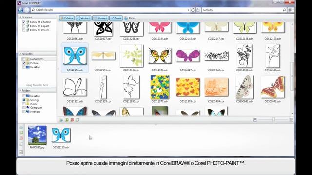The width and height of the screenshot is (312, 175).
Task: Select the selected blue butterfly CGS12150.cdr result
Action: pos(75,56)
